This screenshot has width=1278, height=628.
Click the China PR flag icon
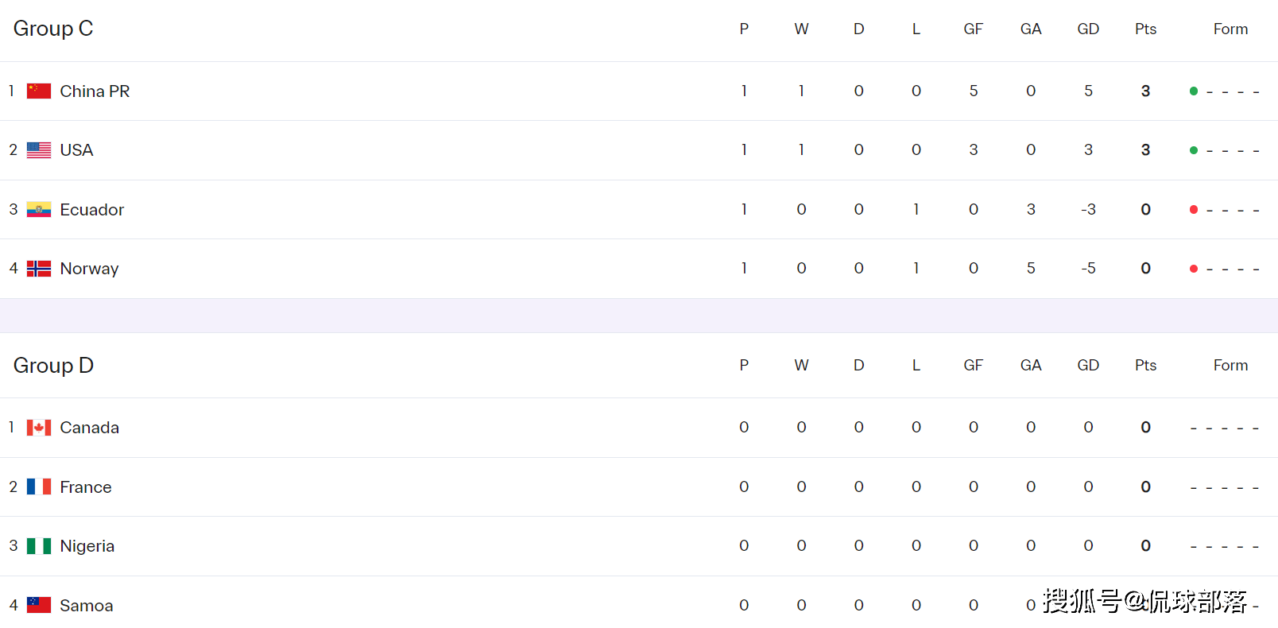point(38,91)
